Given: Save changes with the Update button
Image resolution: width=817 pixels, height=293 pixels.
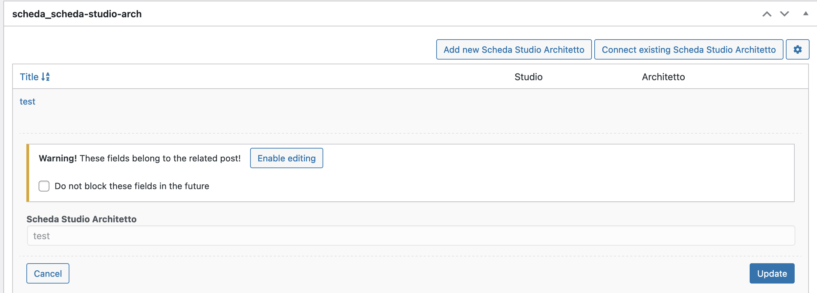Looking at the screenshot, I should pyautogui.click(x=772, y=273).
